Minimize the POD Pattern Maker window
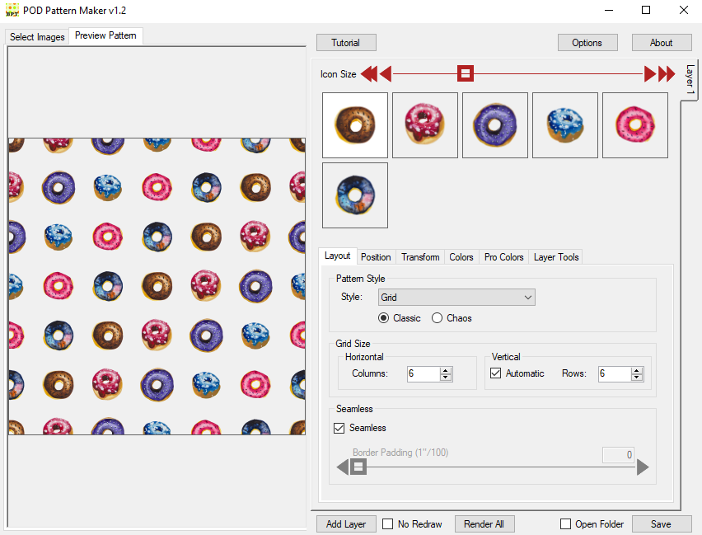The height and width of the screenshot is (535, 702). click(609, 10)
